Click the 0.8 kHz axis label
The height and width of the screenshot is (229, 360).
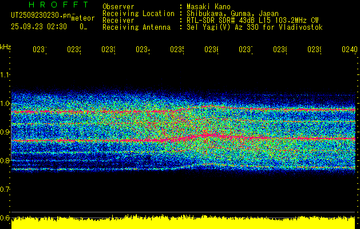pos(5,160)
